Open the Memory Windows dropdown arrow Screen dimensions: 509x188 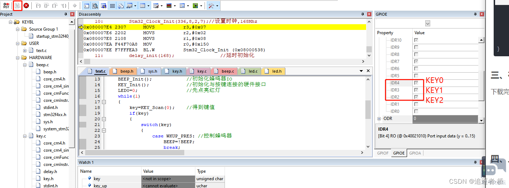tap(148, 6)
